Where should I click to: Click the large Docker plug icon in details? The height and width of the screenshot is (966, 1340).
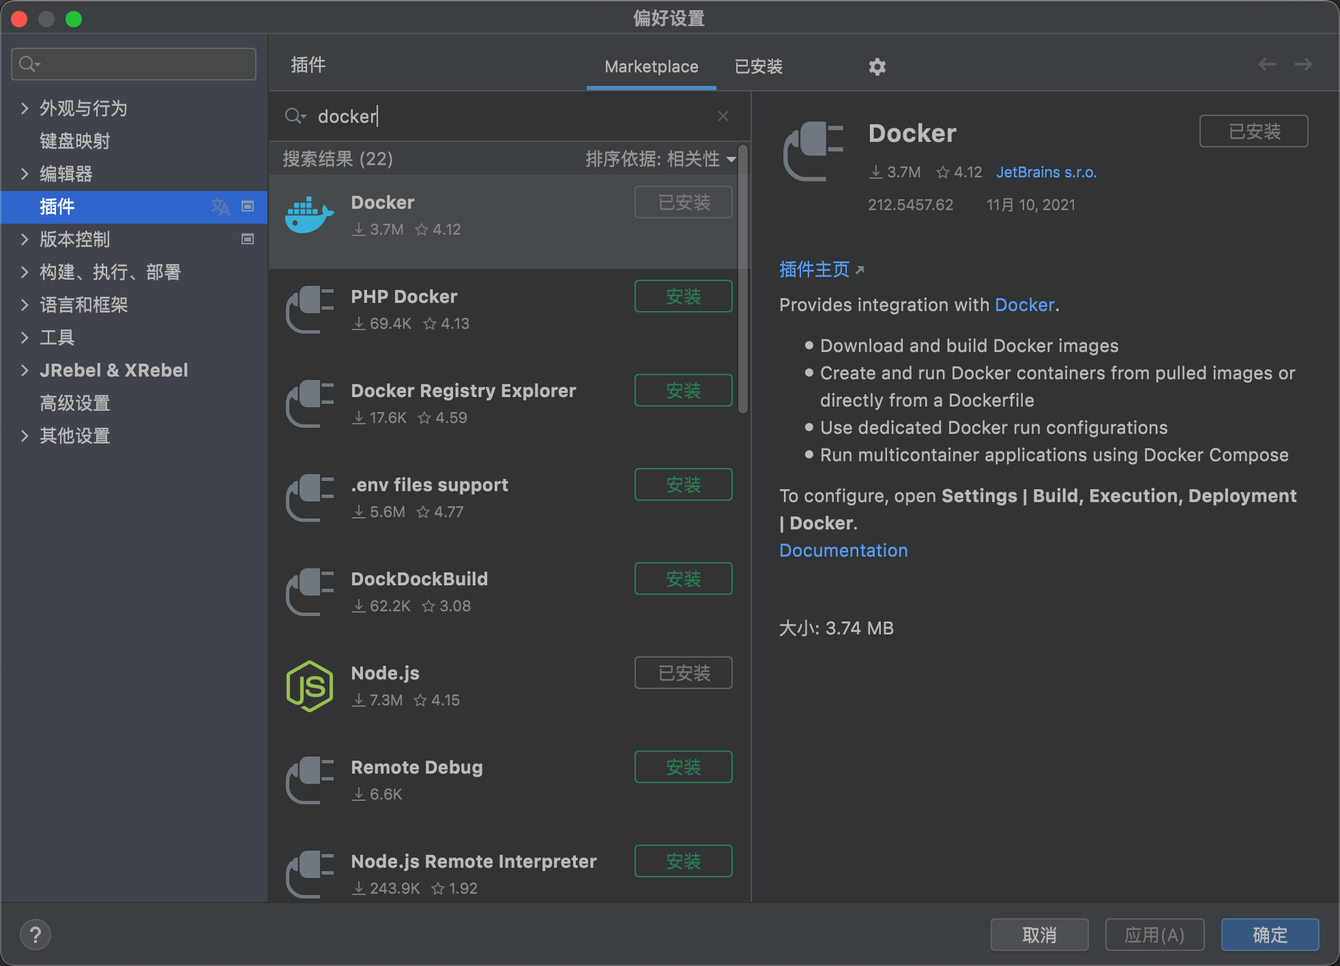(x=814, y=151)
